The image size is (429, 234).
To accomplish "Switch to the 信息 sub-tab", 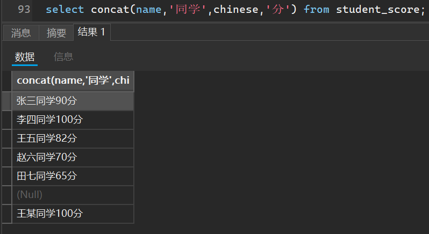I will (x=63, y=57).
